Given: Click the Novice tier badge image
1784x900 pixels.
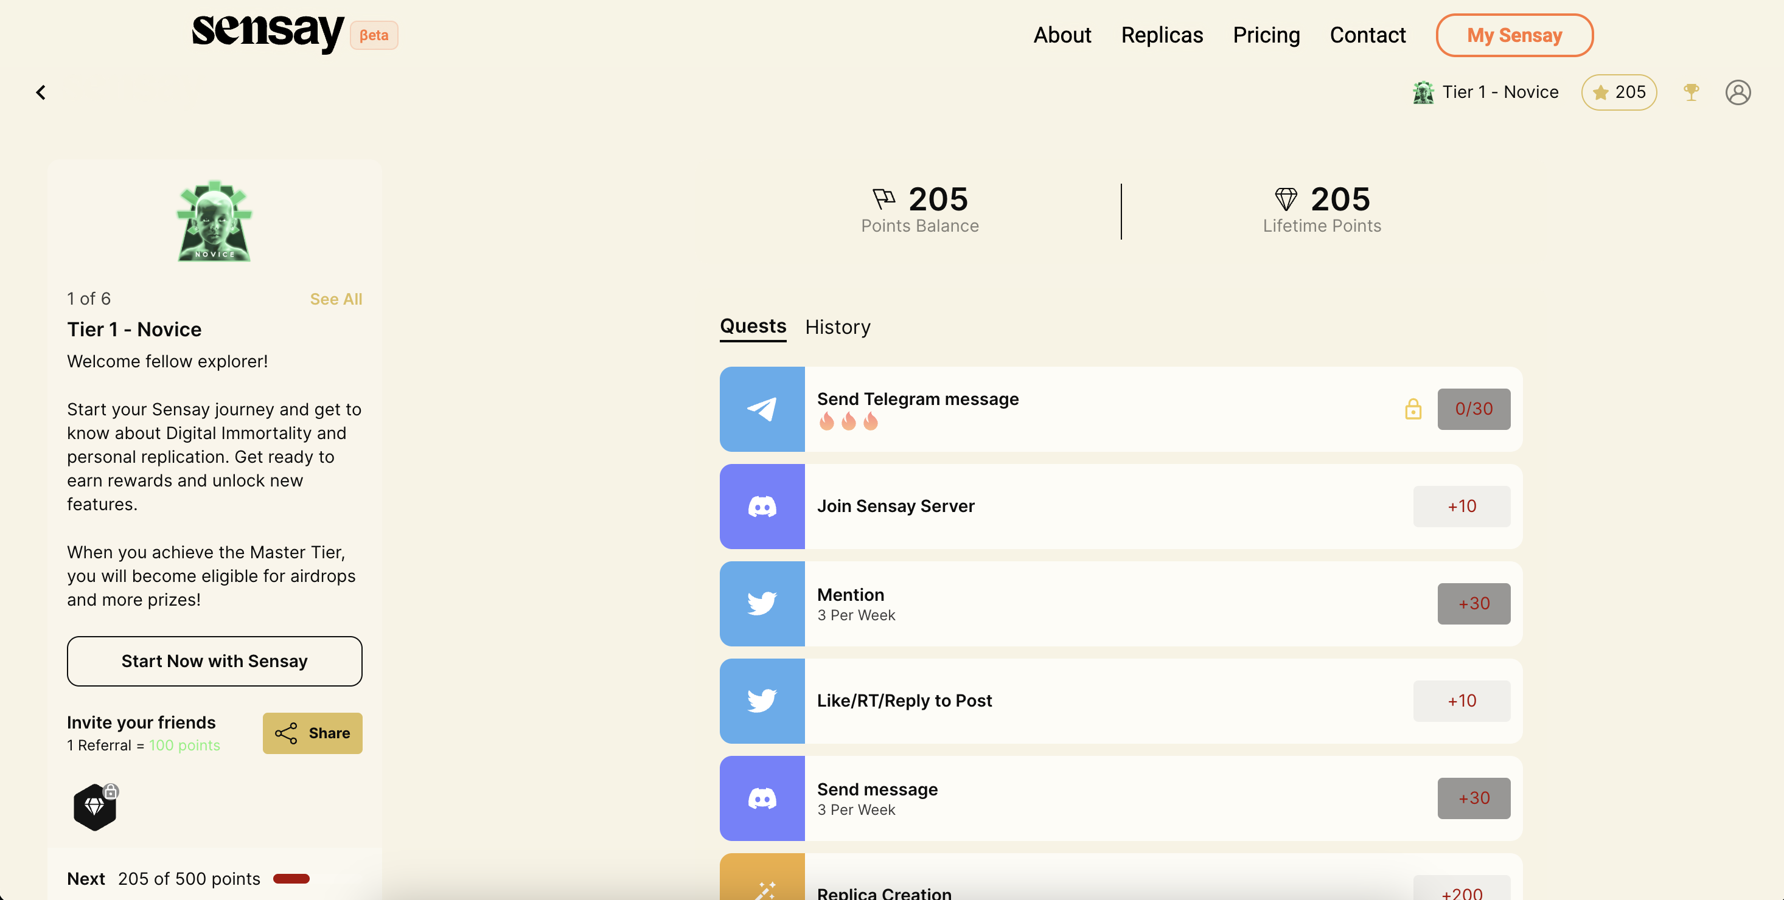Looking at the screenshot, I should tap(215, 221).
